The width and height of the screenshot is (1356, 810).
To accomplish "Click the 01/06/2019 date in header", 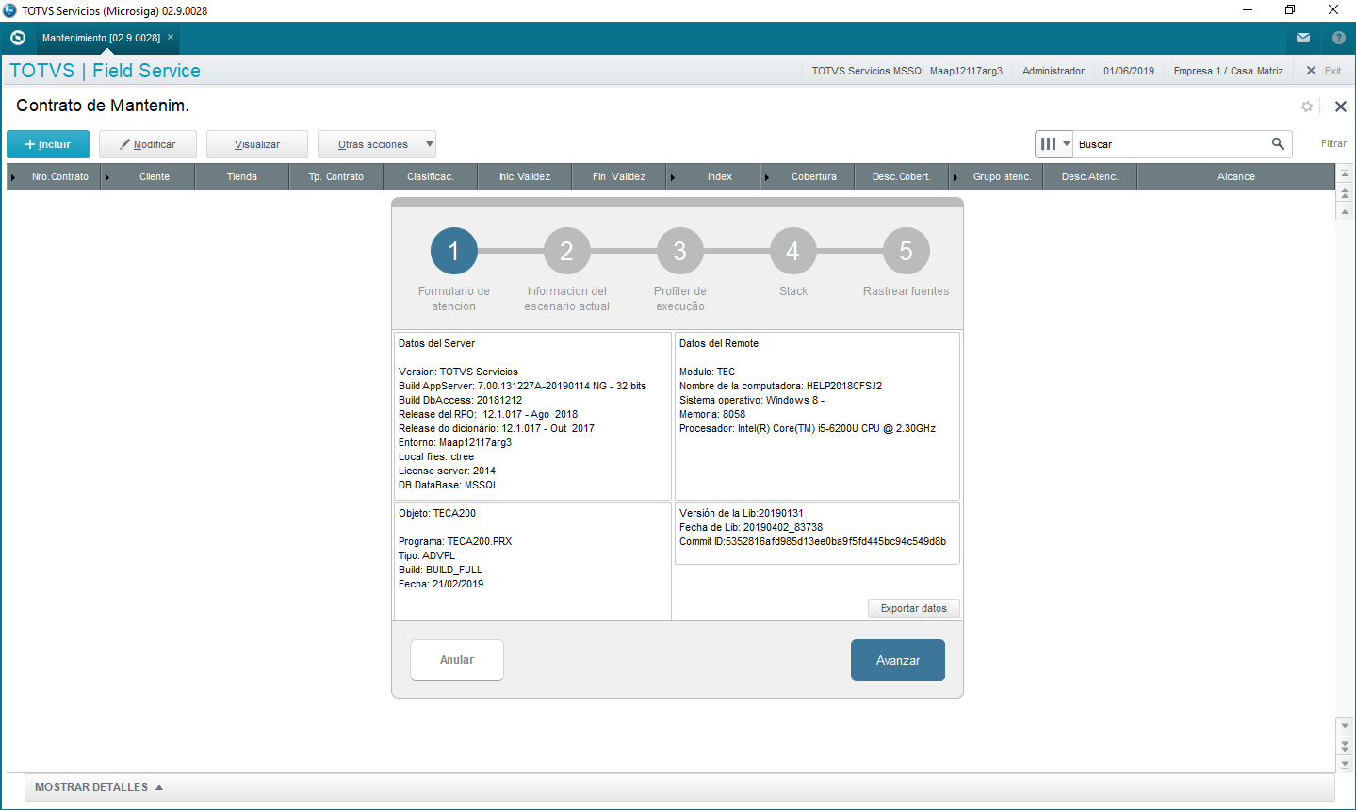I will tap(1129, 71).
